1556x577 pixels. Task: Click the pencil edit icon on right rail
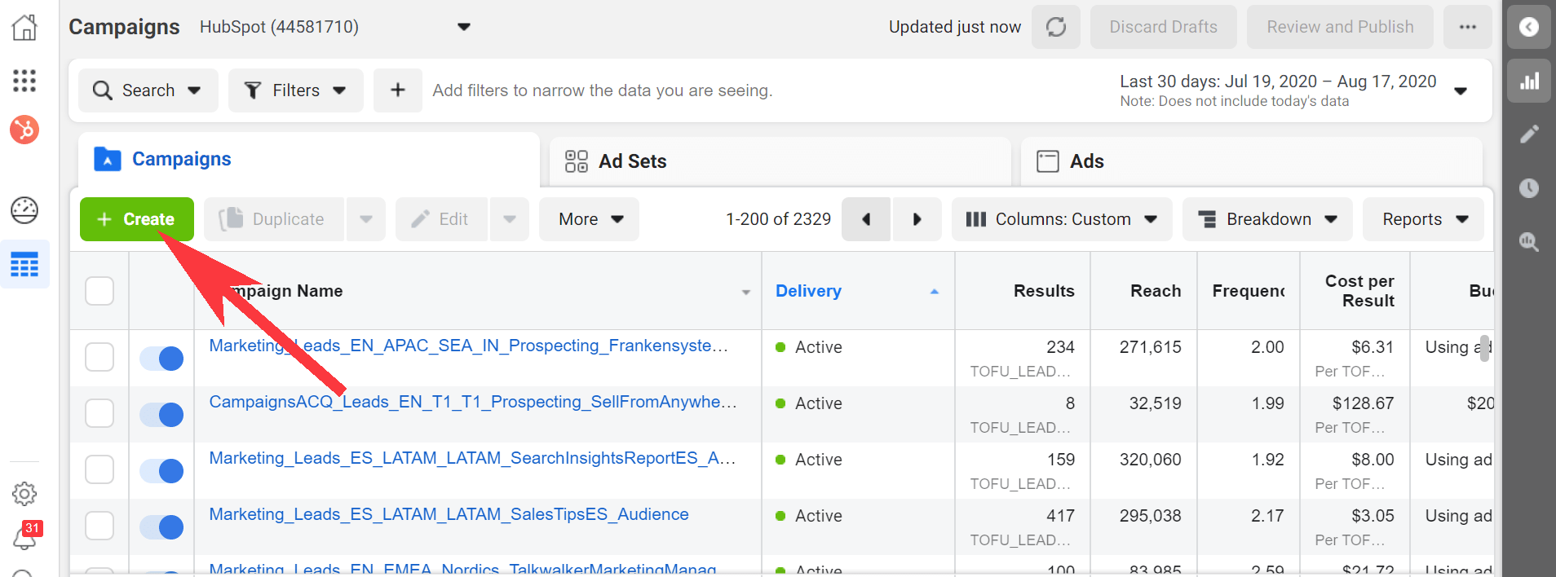coord(1529,134)
